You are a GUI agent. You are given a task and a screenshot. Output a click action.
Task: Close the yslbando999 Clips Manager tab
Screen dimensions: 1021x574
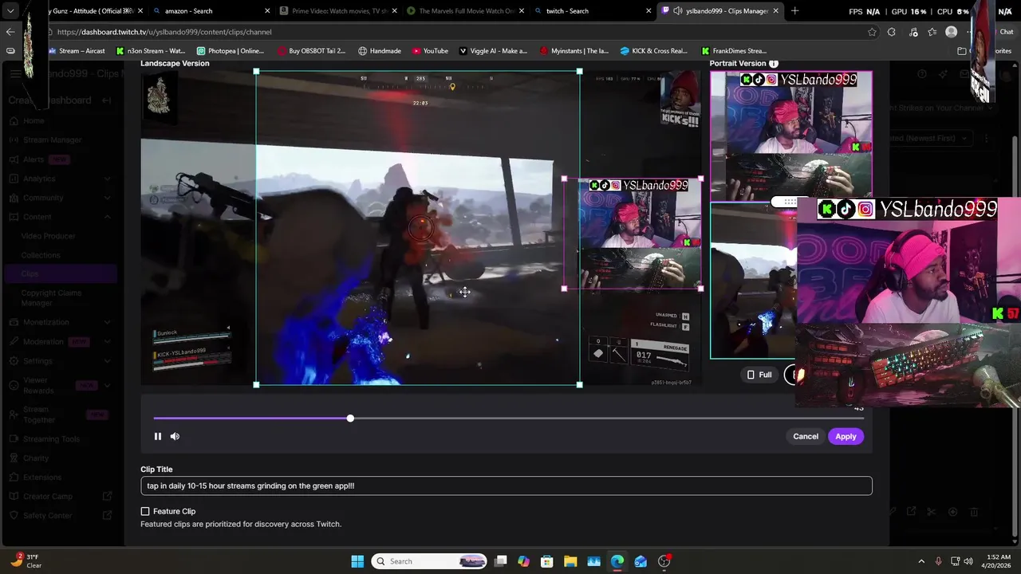[775, 11]
